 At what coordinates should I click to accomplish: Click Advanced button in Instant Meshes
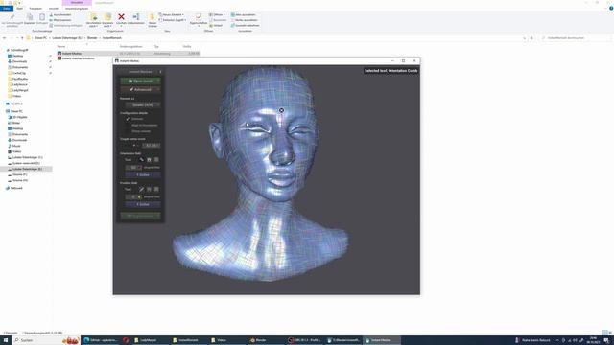(x=141, y=89)
